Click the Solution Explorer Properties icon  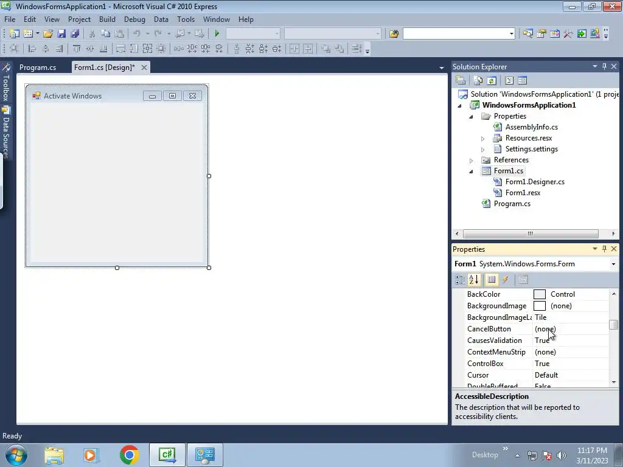(x=461, y=81)
